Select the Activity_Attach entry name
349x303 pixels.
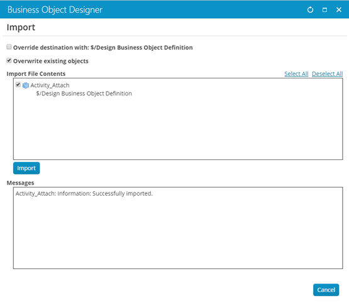point(50,85)
